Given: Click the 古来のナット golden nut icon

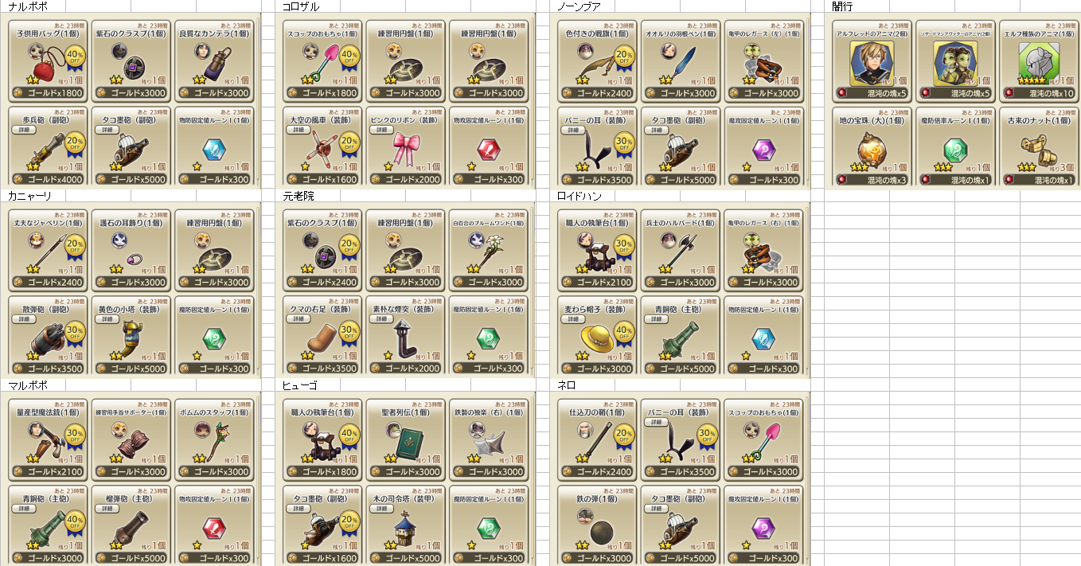Looking at the screenshot, I should pos(1038,149).
